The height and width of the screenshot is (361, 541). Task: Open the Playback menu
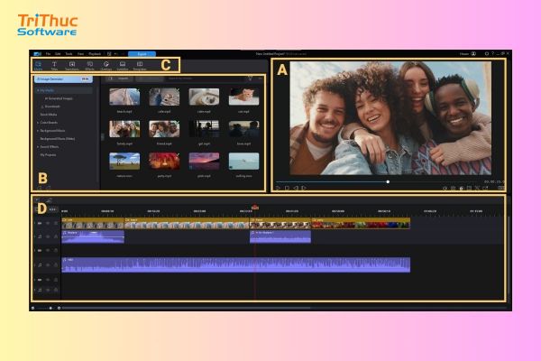coord(95,54)
